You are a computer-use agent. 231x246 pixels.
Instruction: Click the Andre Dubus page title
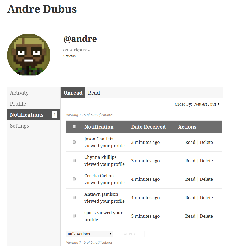(x=42, y=9)
